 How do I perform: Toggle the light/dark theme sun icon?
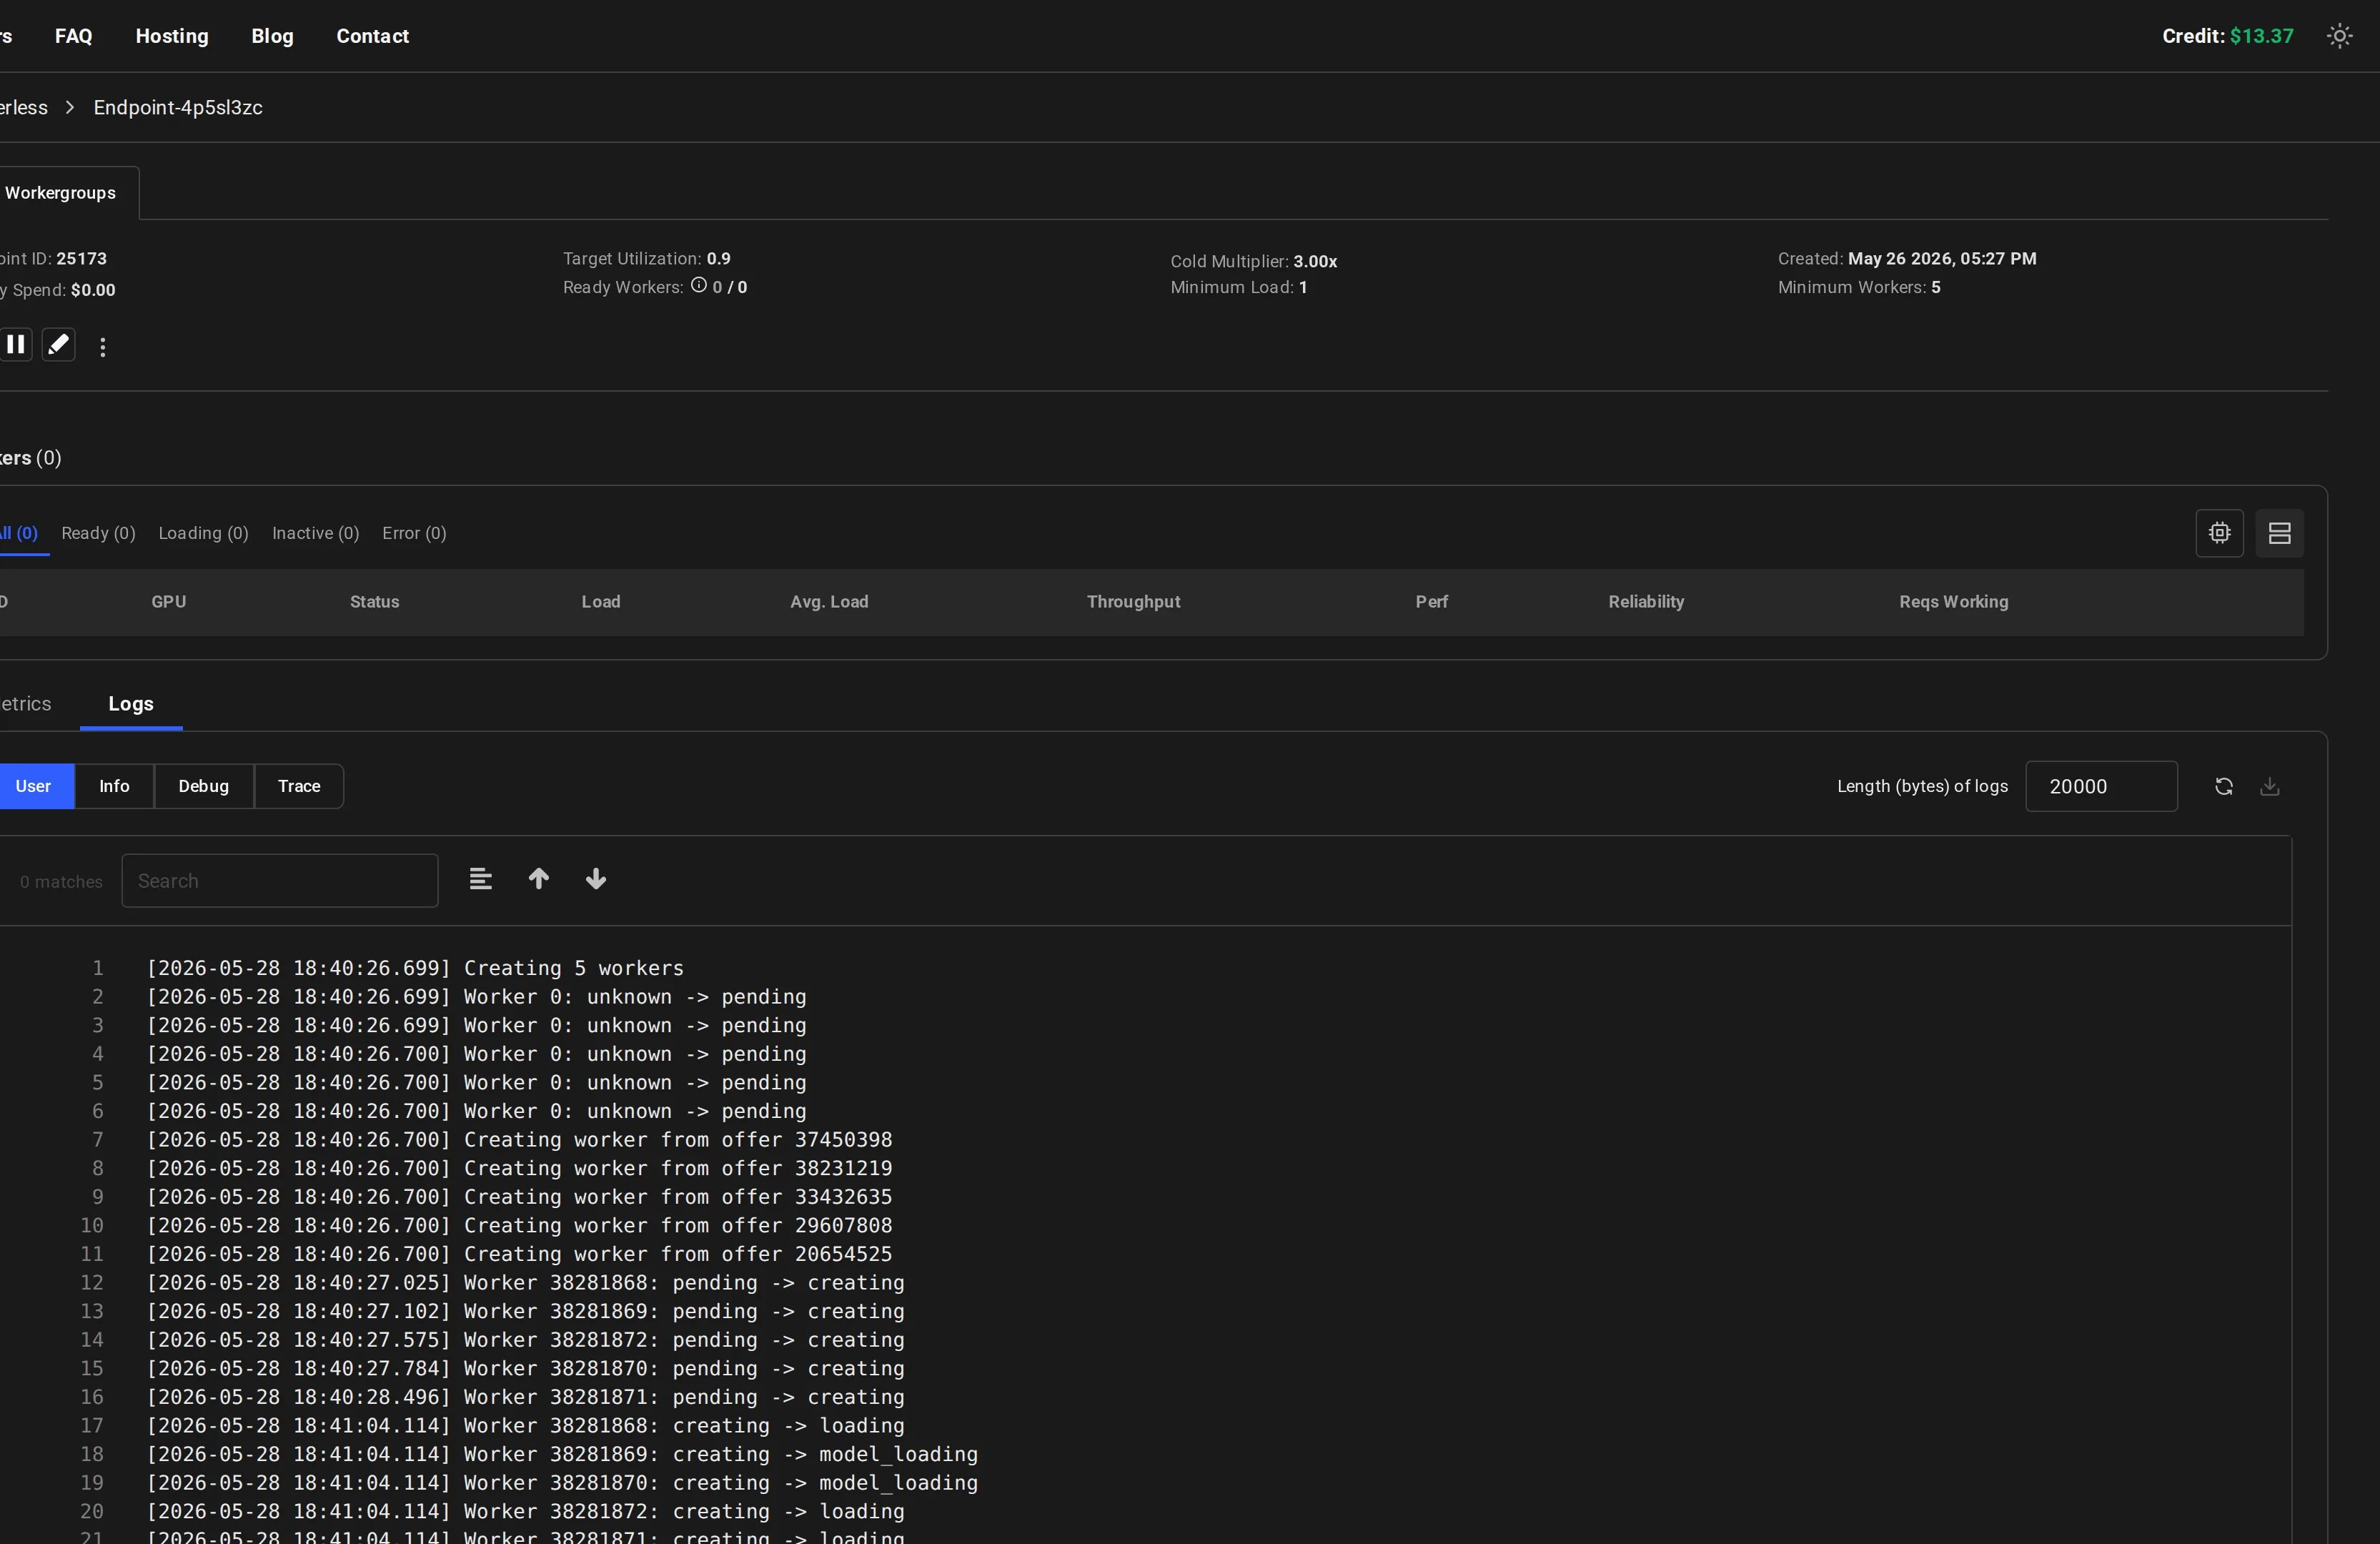tap(2339, 36)
